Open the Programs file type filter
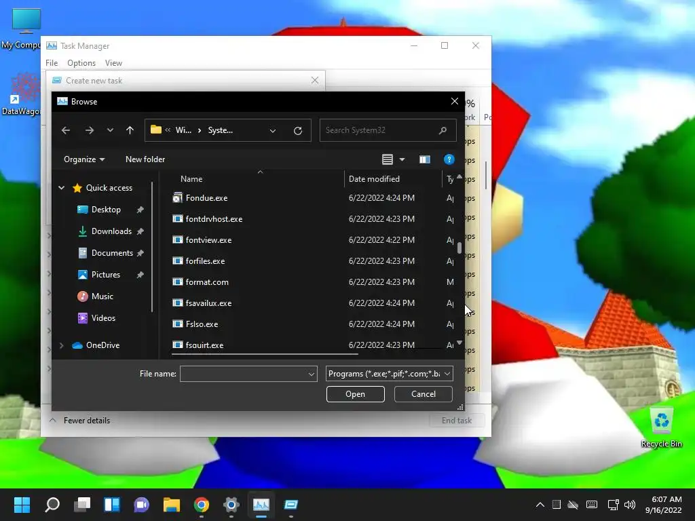The height and width of the screenshot is (521, 695). [x=389, y=374]
